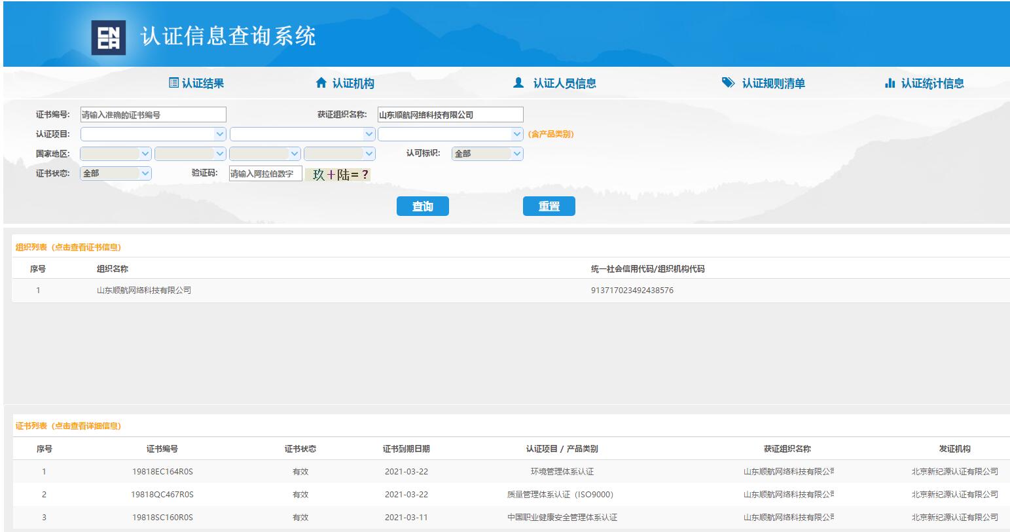The image size is (1010, 532).
Task: Click the 重置 button
Action: coord(549,206)
